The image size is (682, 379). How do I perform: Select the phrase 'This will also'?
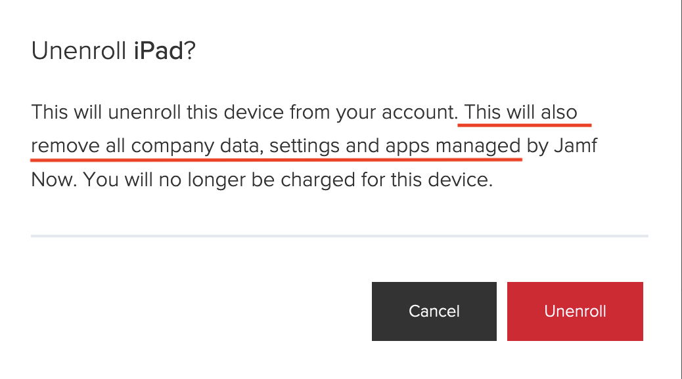tap(521, 111)
